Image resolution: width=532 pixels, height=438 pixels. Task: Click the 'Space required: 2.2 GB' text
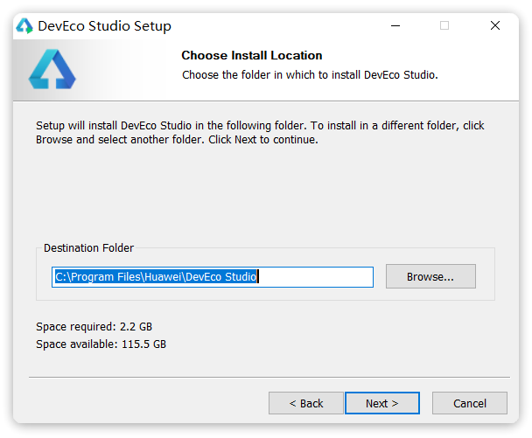pos(94,327)
